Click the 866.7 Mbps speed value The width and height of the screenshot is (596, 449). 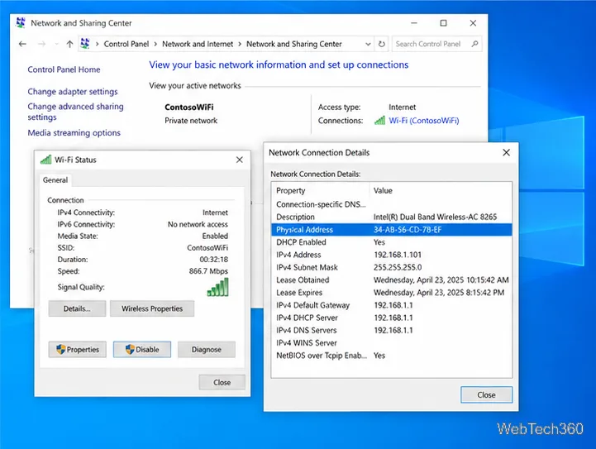(x=208, y=271)
